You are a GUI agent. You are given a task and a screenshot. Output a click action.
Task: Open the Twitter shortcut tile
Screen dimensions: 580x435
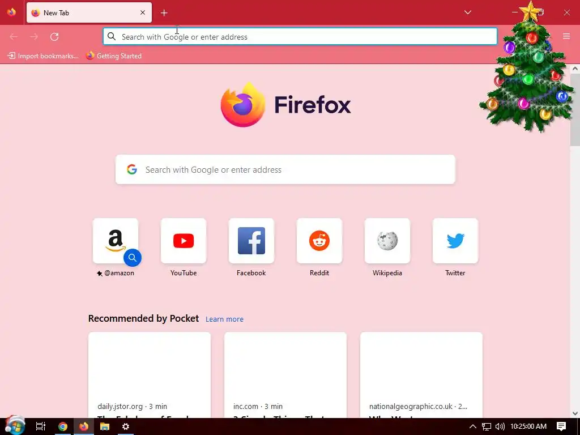pos(455,241)
